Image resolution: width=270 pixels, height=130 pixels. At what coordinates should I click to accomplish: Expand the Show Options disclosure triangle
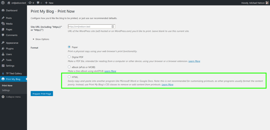(33, 39)
